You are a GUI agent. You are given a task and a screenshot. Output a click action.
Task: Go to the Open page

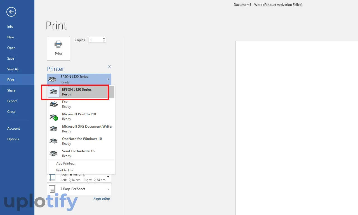17,48
